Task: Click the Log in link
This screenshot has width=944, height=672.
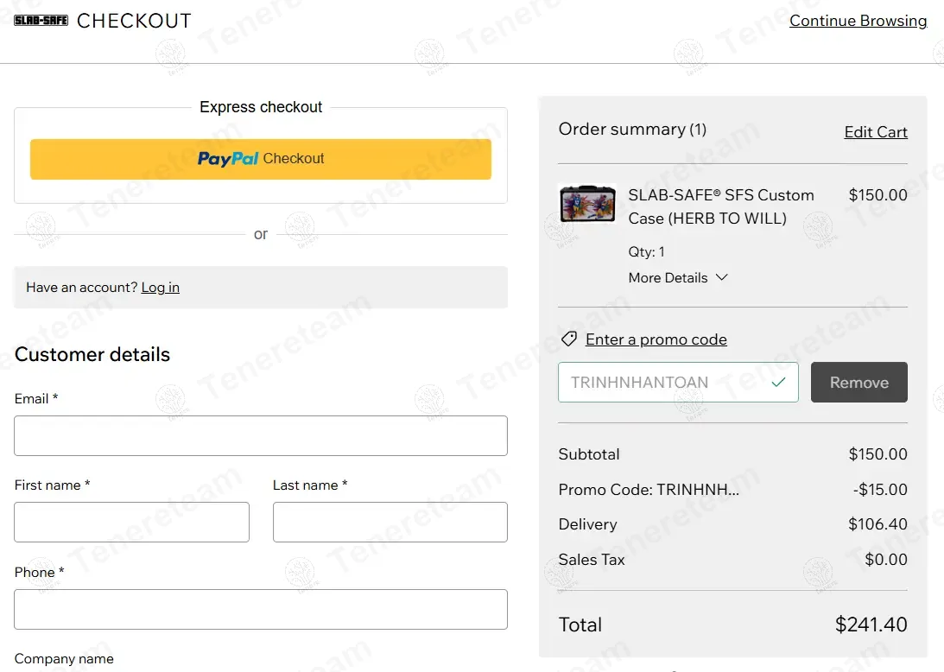Action: pos(161,288)
